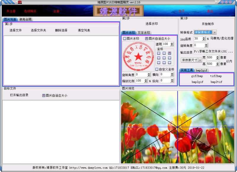
Task: Click inside the jpg品质 quality input field
Action: click(197, 39)
